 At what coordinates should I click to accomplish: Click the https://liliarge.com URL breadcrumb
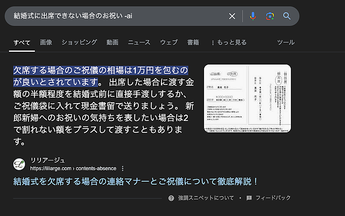[x=73, y=168]
